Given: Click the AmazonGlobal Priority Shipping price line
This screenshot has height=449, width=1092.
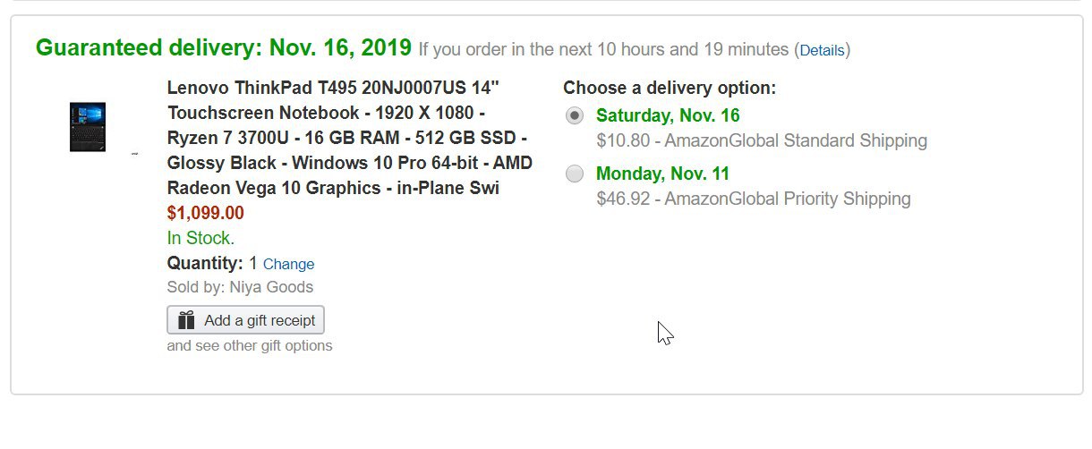Looking at the screenshot, I should [754, 199].
